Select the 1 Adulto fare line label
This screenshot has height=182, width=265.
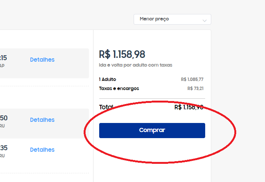point(108,79)
